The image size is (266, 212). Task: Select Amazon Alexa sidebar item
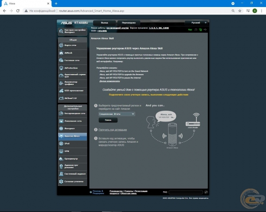[73, 136]
